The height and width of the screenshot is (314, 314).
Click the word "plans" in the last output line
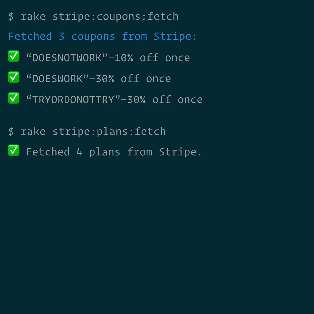tap(105, 152)
